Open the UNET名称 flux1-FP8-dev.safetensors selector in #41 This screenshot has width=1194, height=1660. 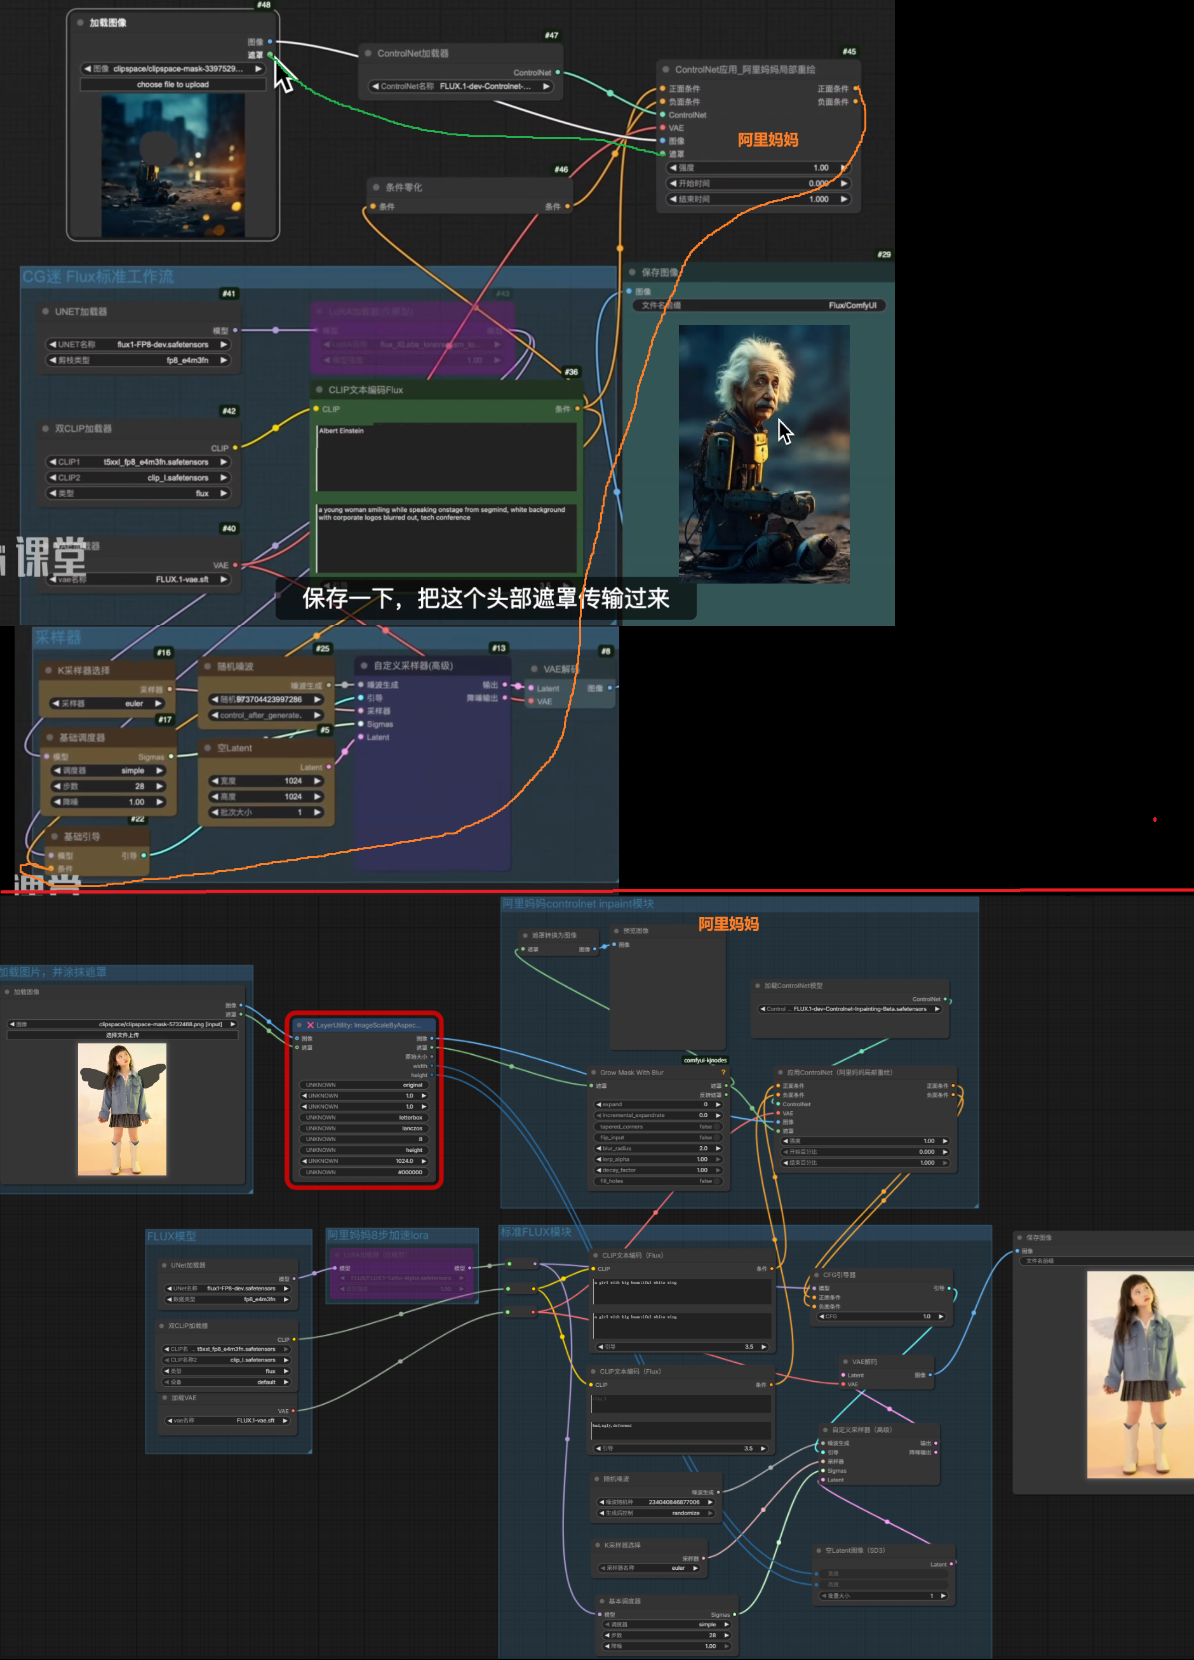point(138,344)
